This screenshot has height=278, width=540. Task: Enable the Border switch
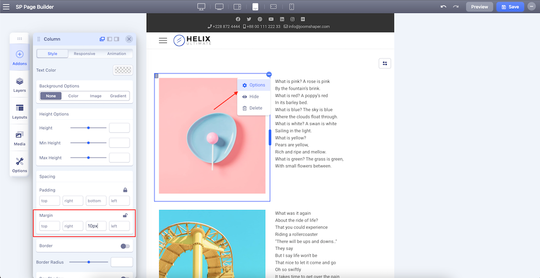coord(125,246)
